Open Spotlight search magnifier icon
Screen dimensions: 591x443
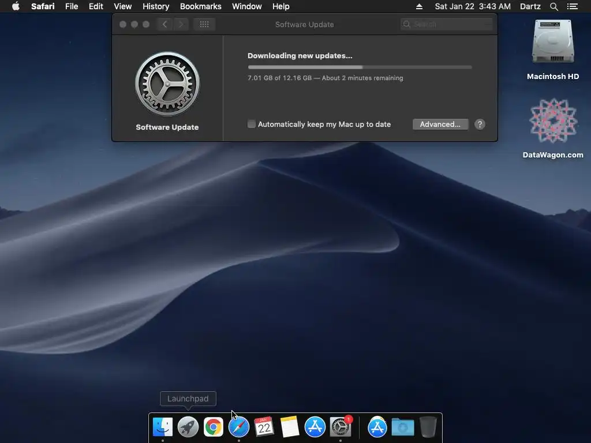(x=553, y=6)
